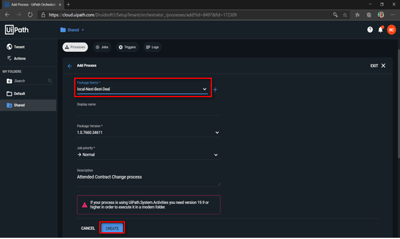Open the browser three-dot menu

click(393, 15)
